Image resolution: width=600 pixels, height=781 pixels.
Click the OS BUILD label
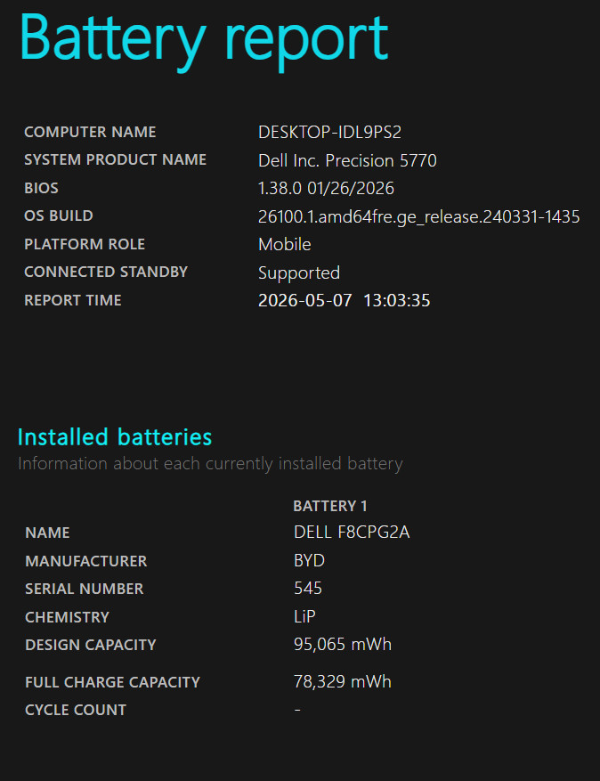(59, 216)
